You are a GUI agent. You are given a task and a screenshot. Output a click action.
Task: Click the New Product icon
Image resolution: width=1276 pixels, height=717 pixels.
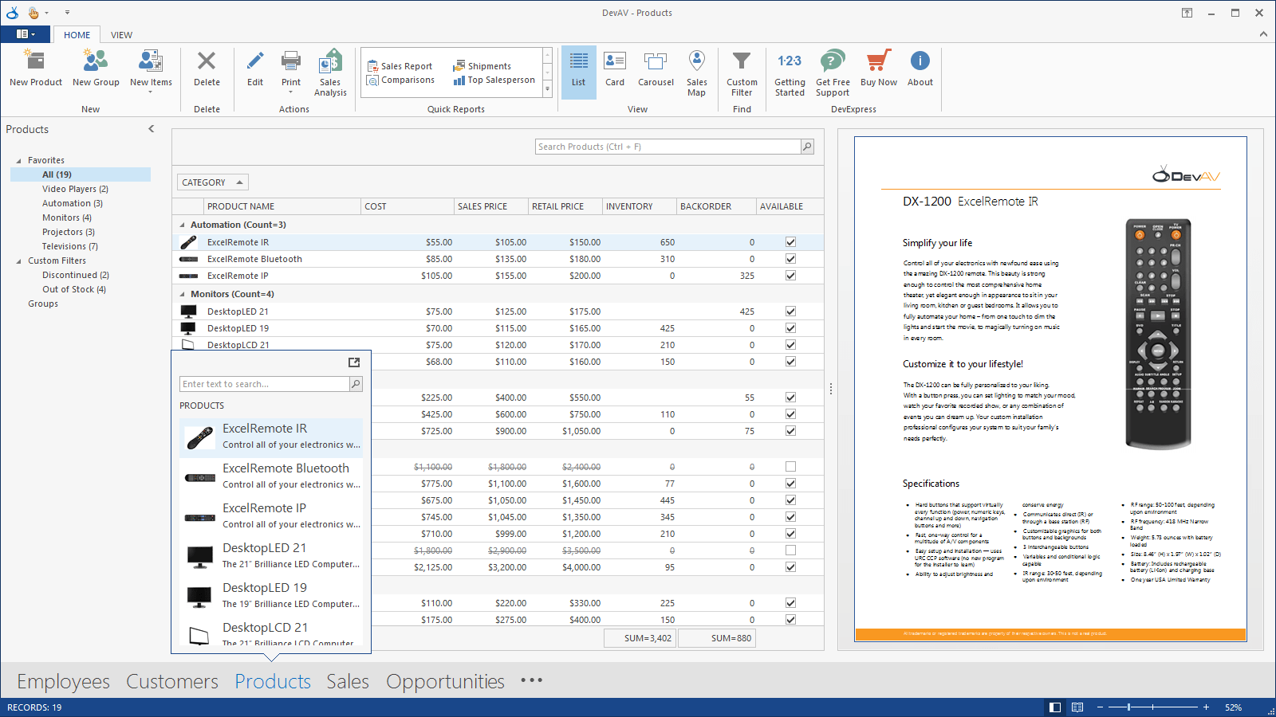pos(36,61)
